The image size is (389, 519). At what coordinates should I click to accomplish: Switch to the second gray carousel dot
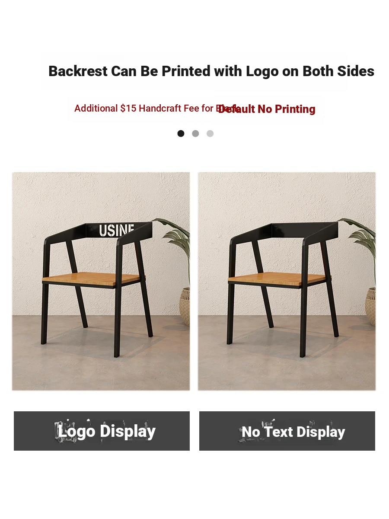click(195, 134)
